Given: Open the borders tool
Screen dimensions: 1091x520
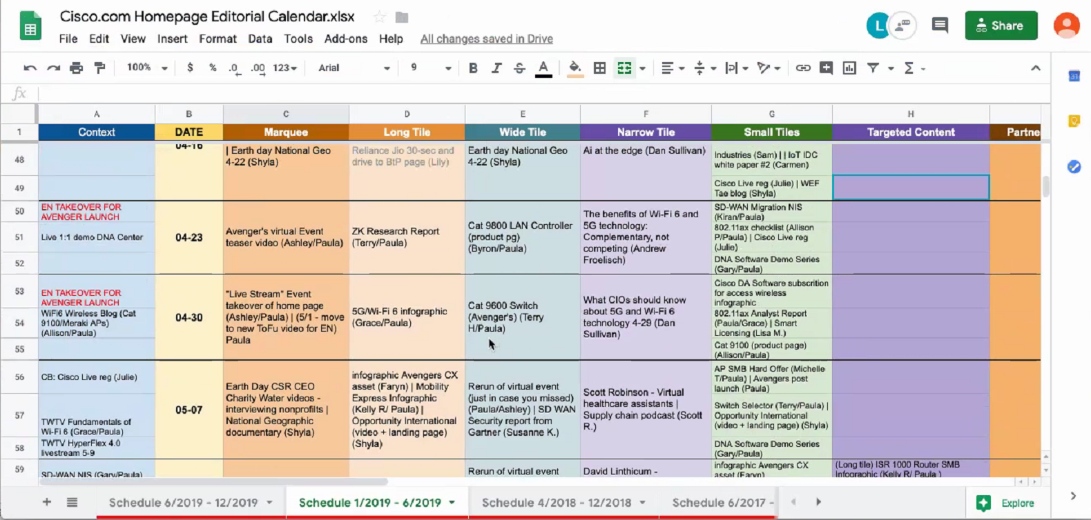Looking at the screenshot, I should (x=599, y=68).
